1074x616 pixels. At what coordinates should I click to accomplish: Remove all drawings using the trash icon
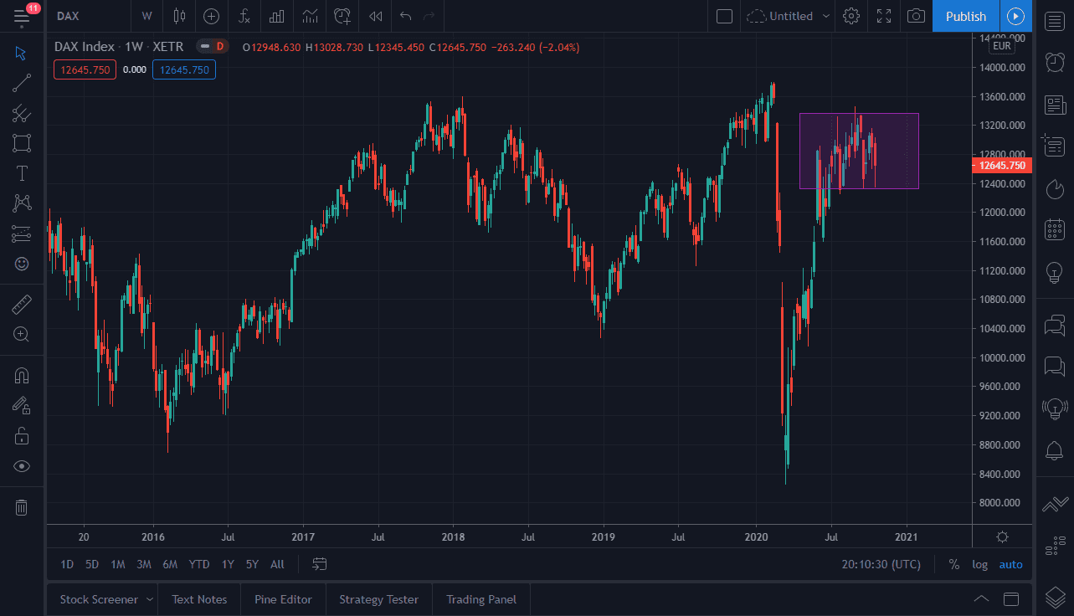pyautogui.click(x=22, y=506)
